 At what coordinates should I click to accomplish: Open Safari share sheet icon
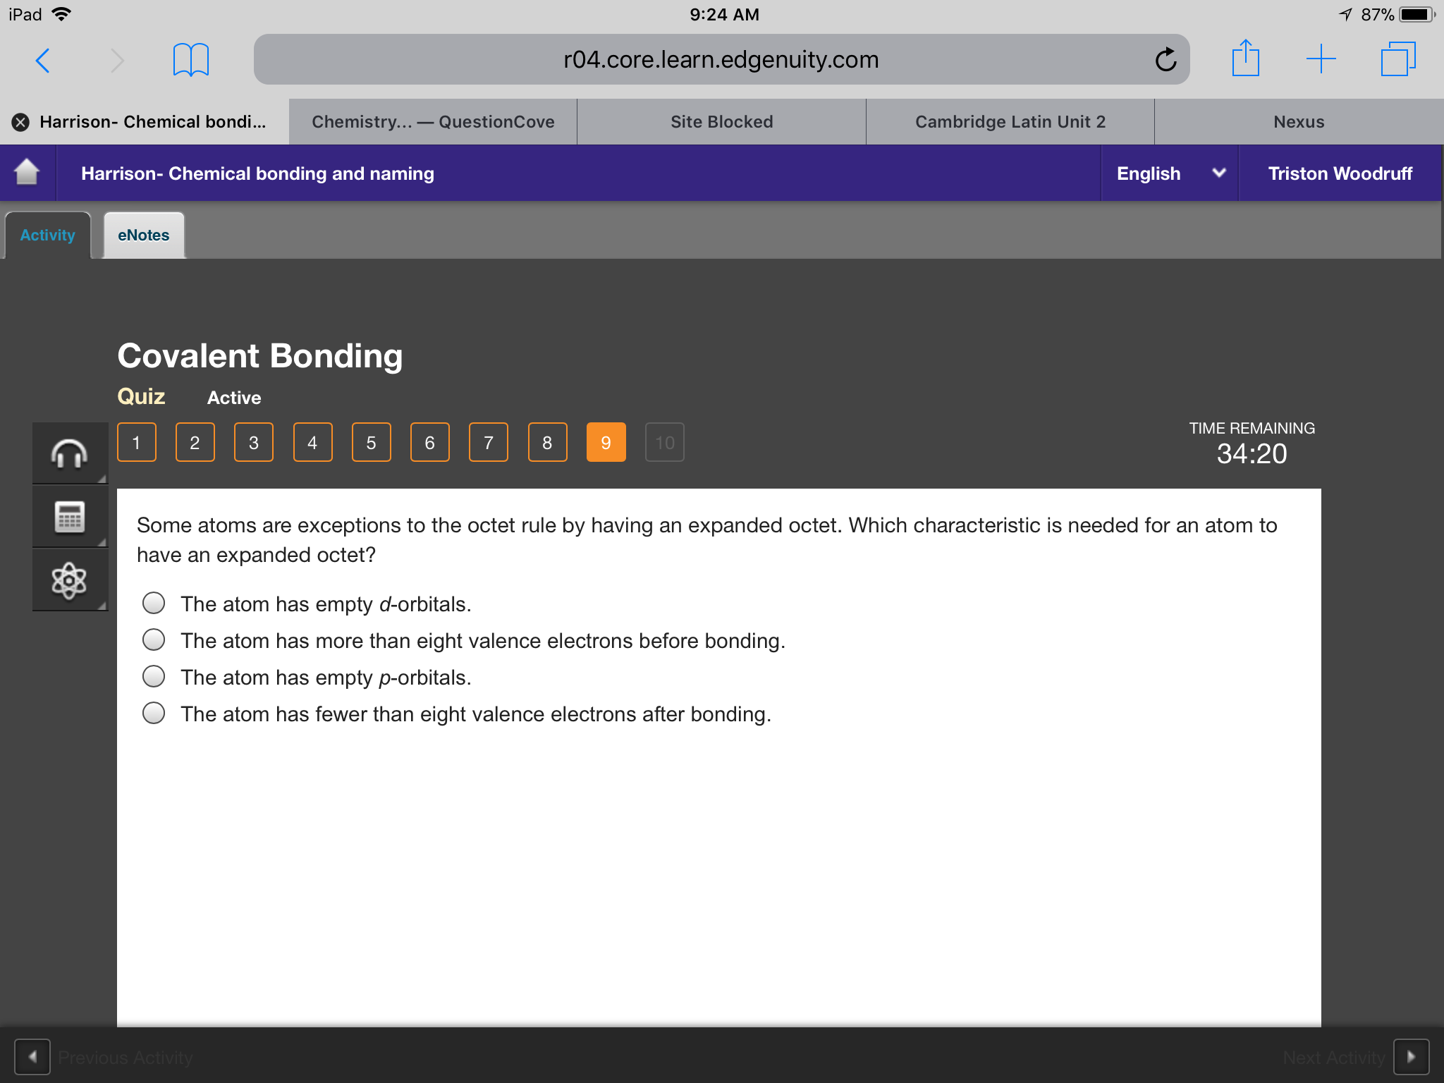[x=1245, y=59]
